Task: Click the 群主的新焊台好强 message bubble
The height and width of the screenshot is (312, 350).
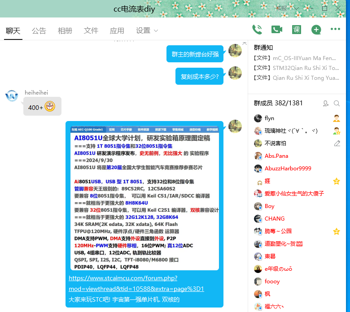Action: point(195,54)
